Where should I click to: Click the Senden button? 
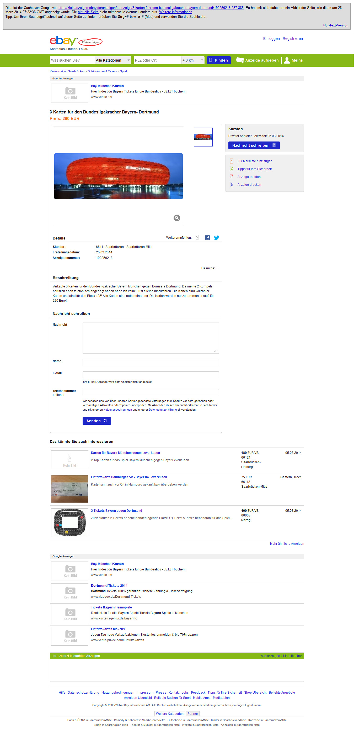[96, 421]
